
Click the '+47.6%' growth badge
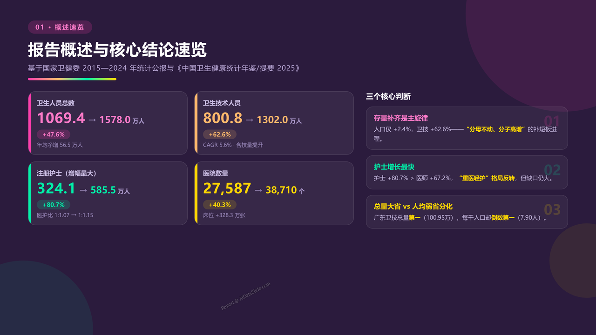tap(54, 134)
